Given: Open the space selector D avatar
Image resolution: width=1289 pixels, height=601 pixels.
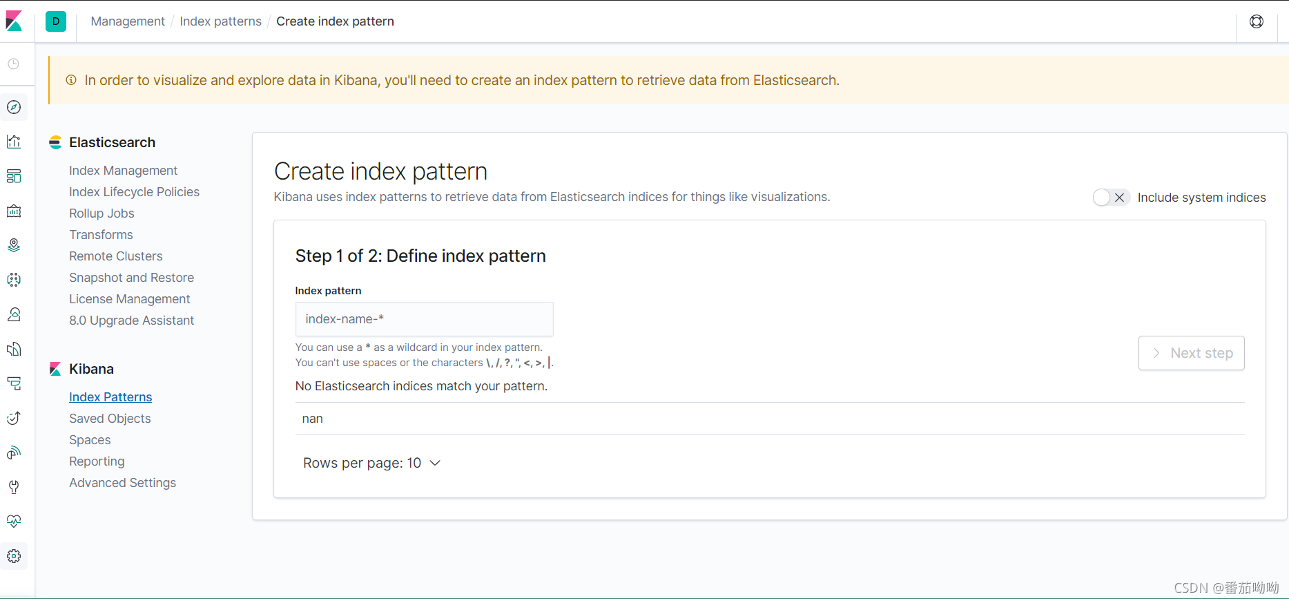Looking at the screenshot, I should point(56,21).
